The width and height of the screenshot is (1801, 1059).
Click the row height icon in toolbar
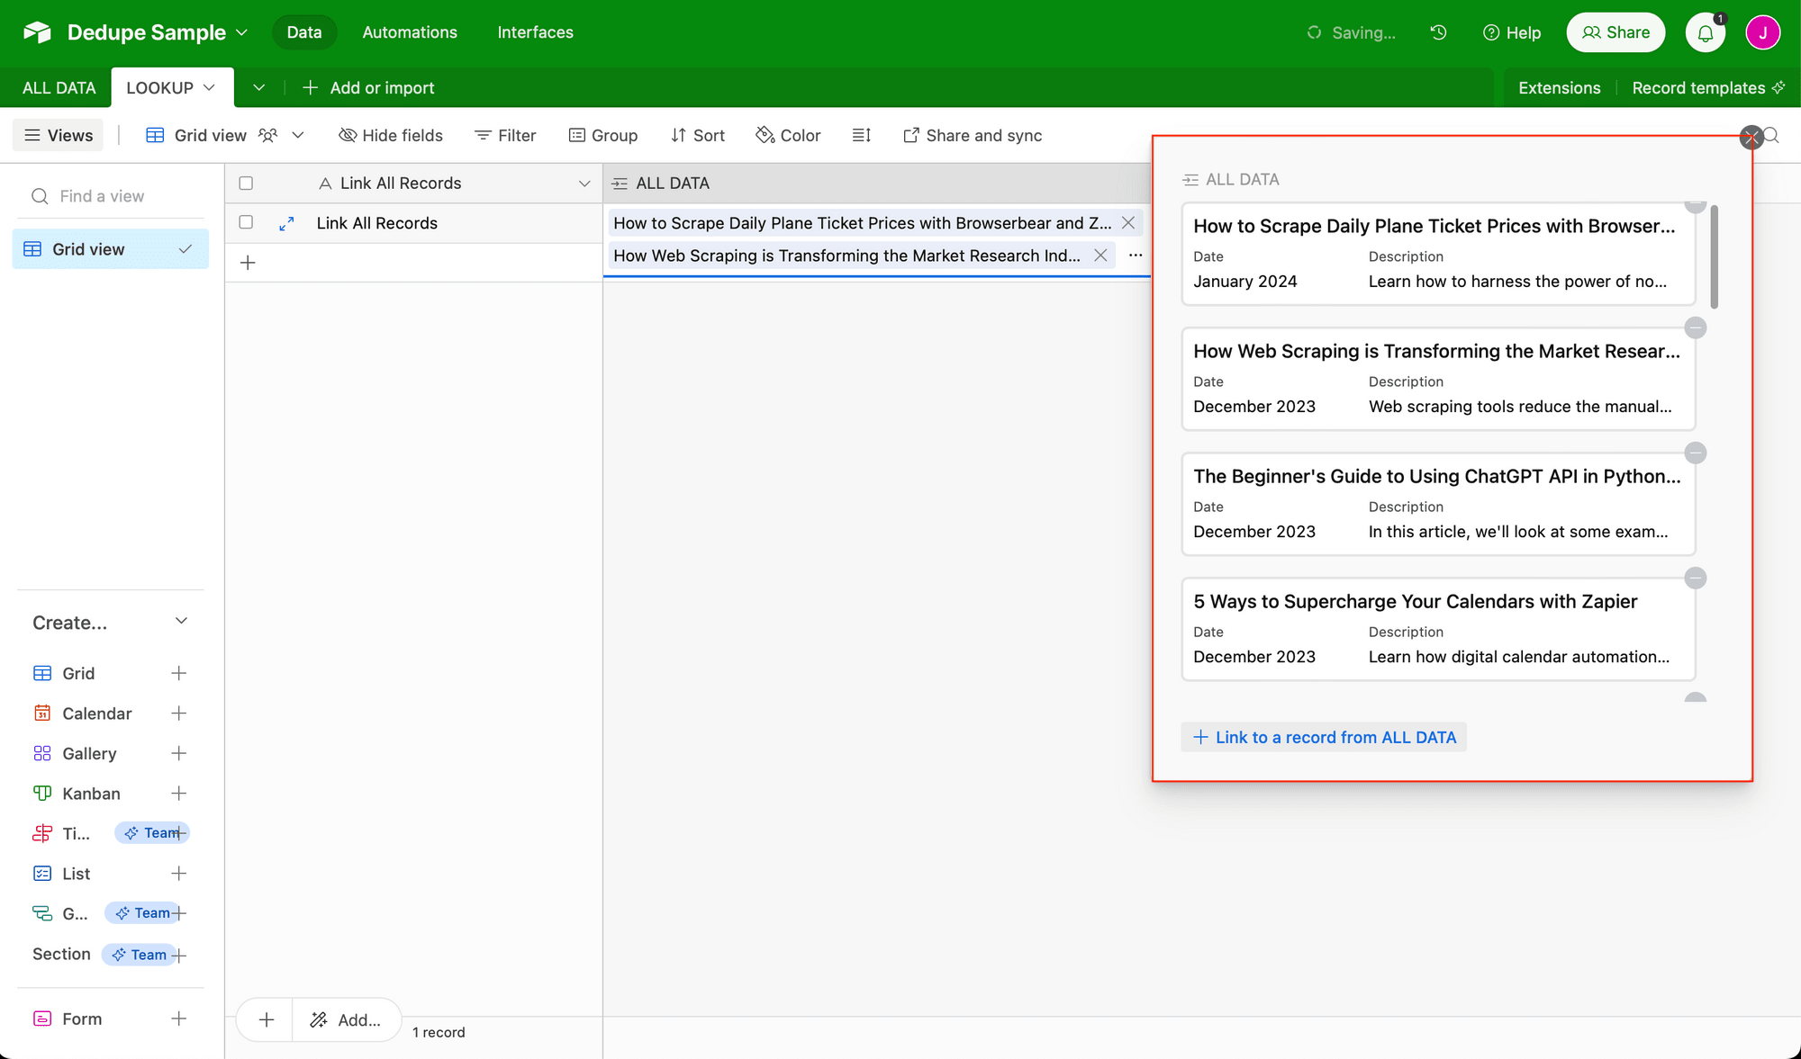(x=861, y=135)
